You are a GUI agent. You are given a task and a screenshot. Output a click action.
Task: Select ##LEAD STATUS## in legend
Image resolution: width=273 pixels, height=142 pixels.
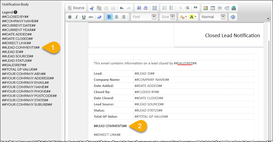[x=17, y=61]
